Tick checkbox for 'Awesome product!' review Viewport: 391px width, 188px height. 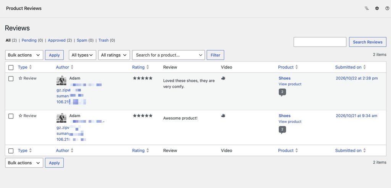[11, 116]
